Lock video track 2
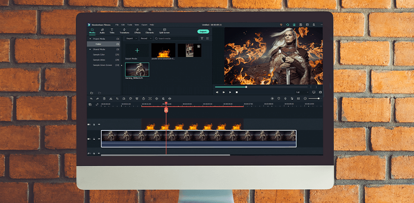The width and height of the screenshot is (414, 203). 94,124
